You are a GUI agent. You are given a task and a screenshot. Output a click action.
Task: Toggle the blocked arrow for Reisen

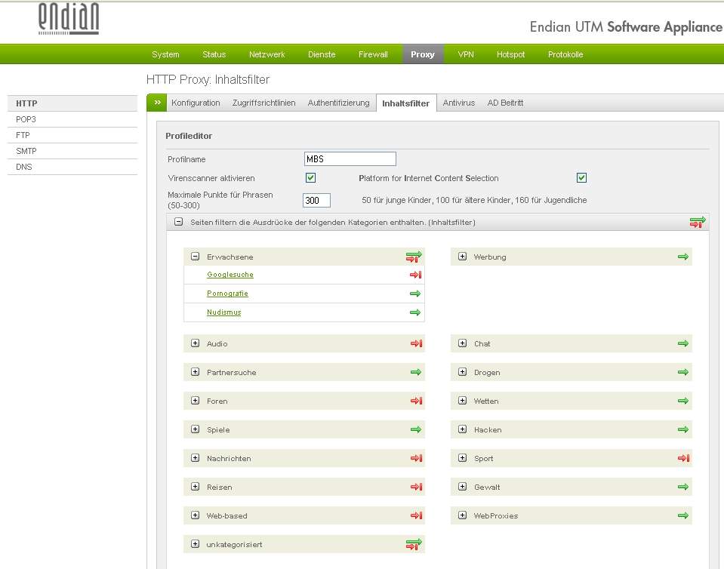tap(417, 487)
